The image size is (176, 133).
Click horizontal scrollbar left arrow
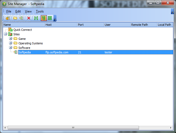tap(5, 128)
